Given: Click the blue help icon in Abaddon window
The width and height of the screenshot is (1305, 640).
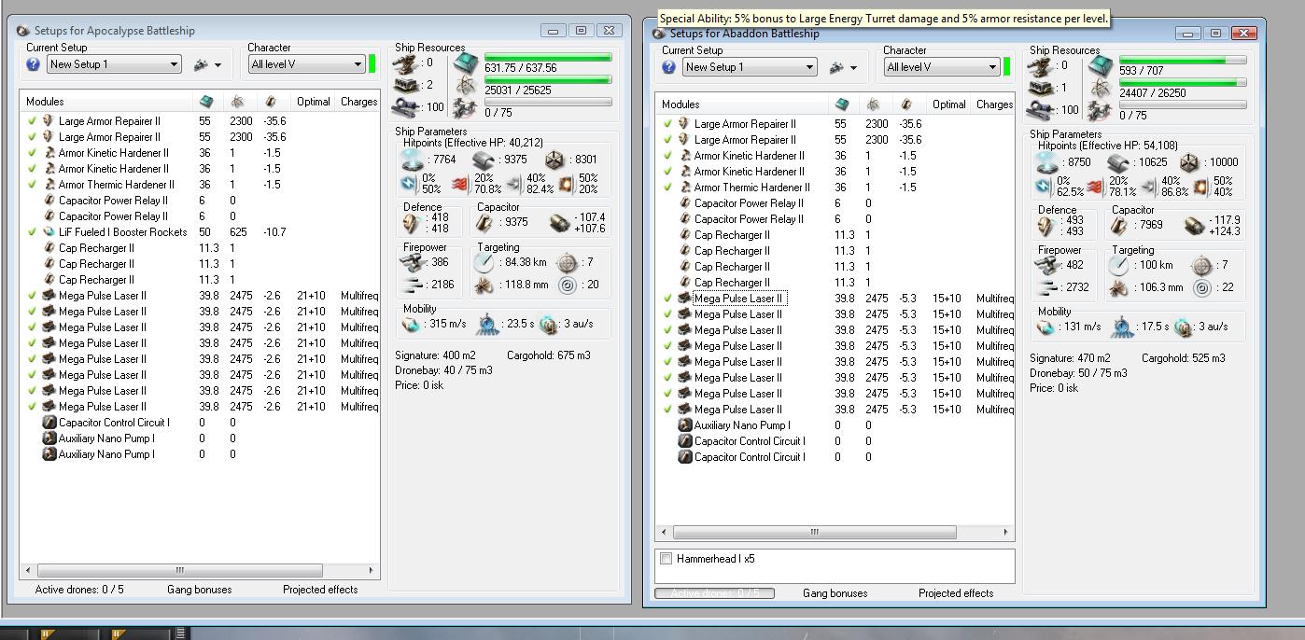Looking at the screenshot, I should tap(668, 67).
